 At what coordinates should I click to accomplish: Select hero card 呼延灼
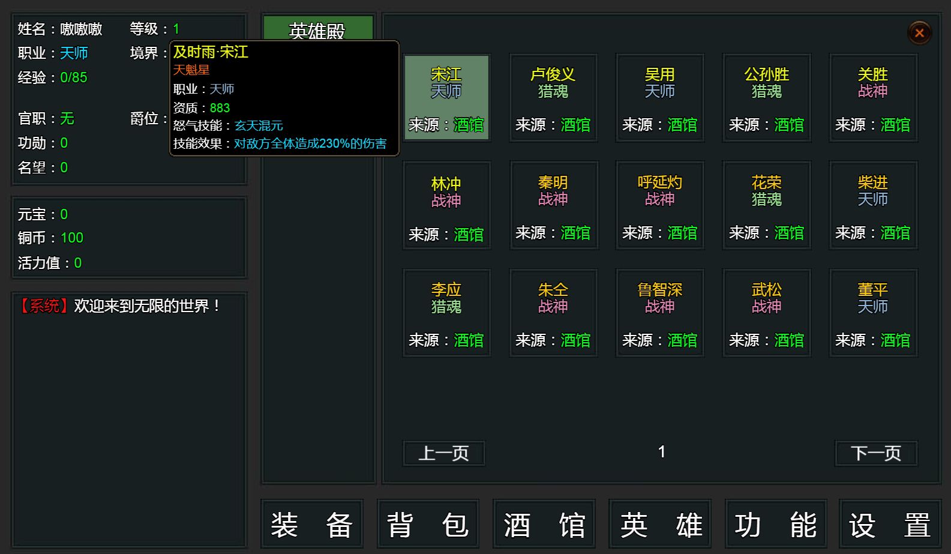tap(660, 205)
